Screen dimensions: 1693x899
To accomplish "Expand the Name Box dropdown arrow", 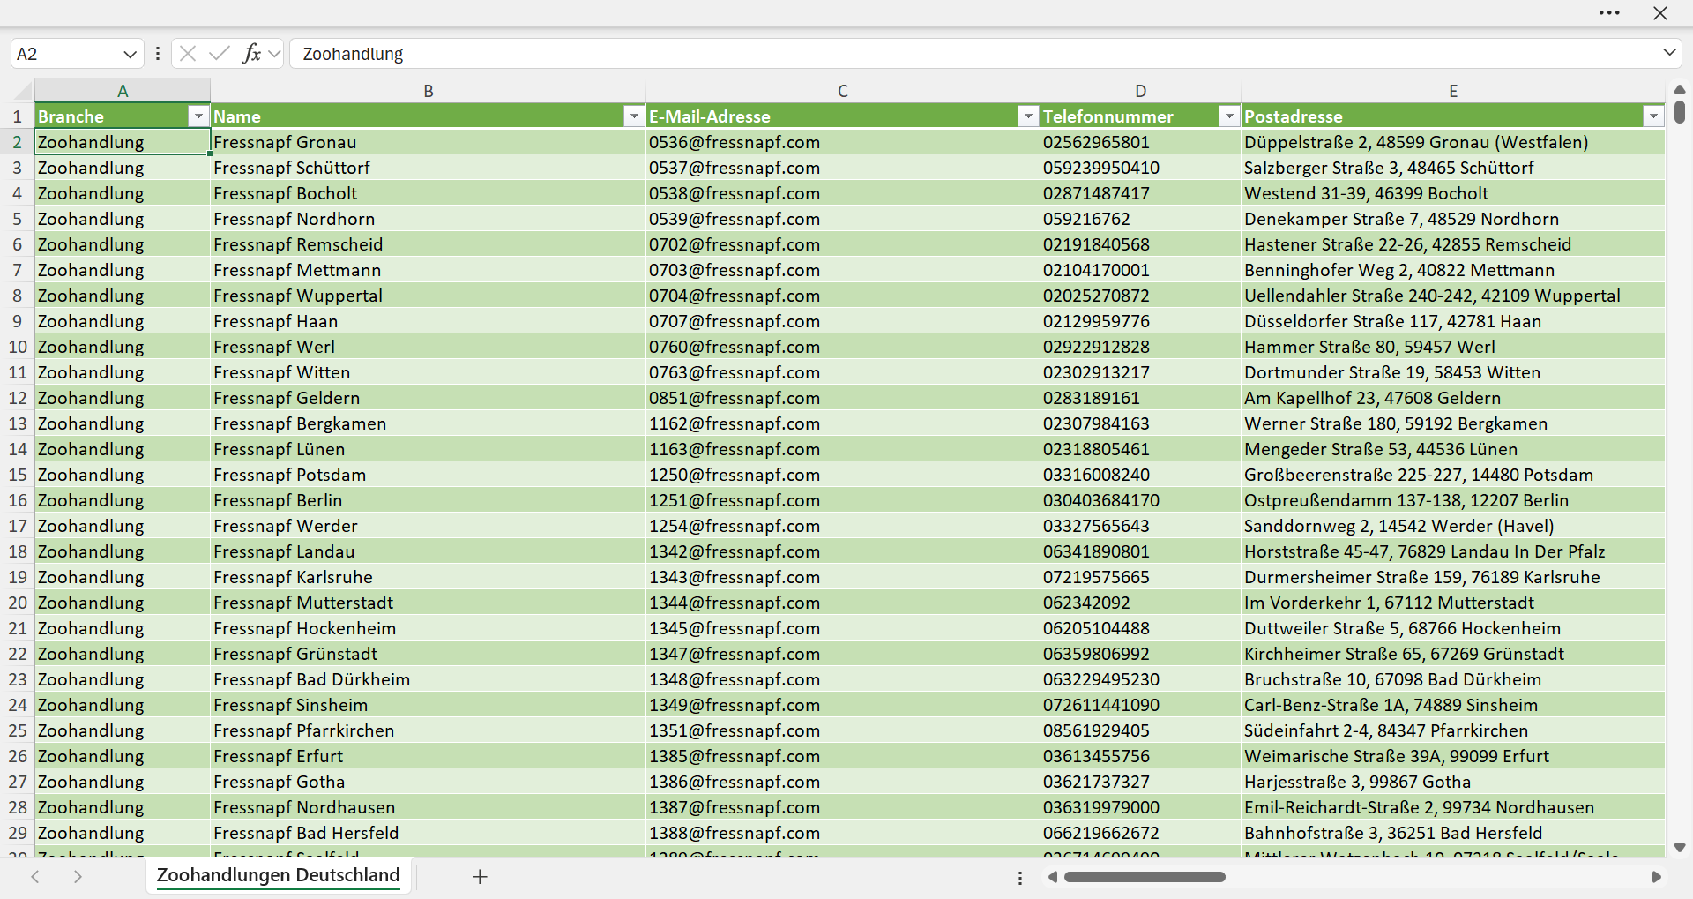I will [131, 54].
